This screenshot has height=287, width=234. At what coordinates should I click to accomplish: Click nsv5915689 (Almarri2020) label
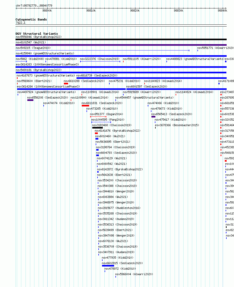pos(142,92)
